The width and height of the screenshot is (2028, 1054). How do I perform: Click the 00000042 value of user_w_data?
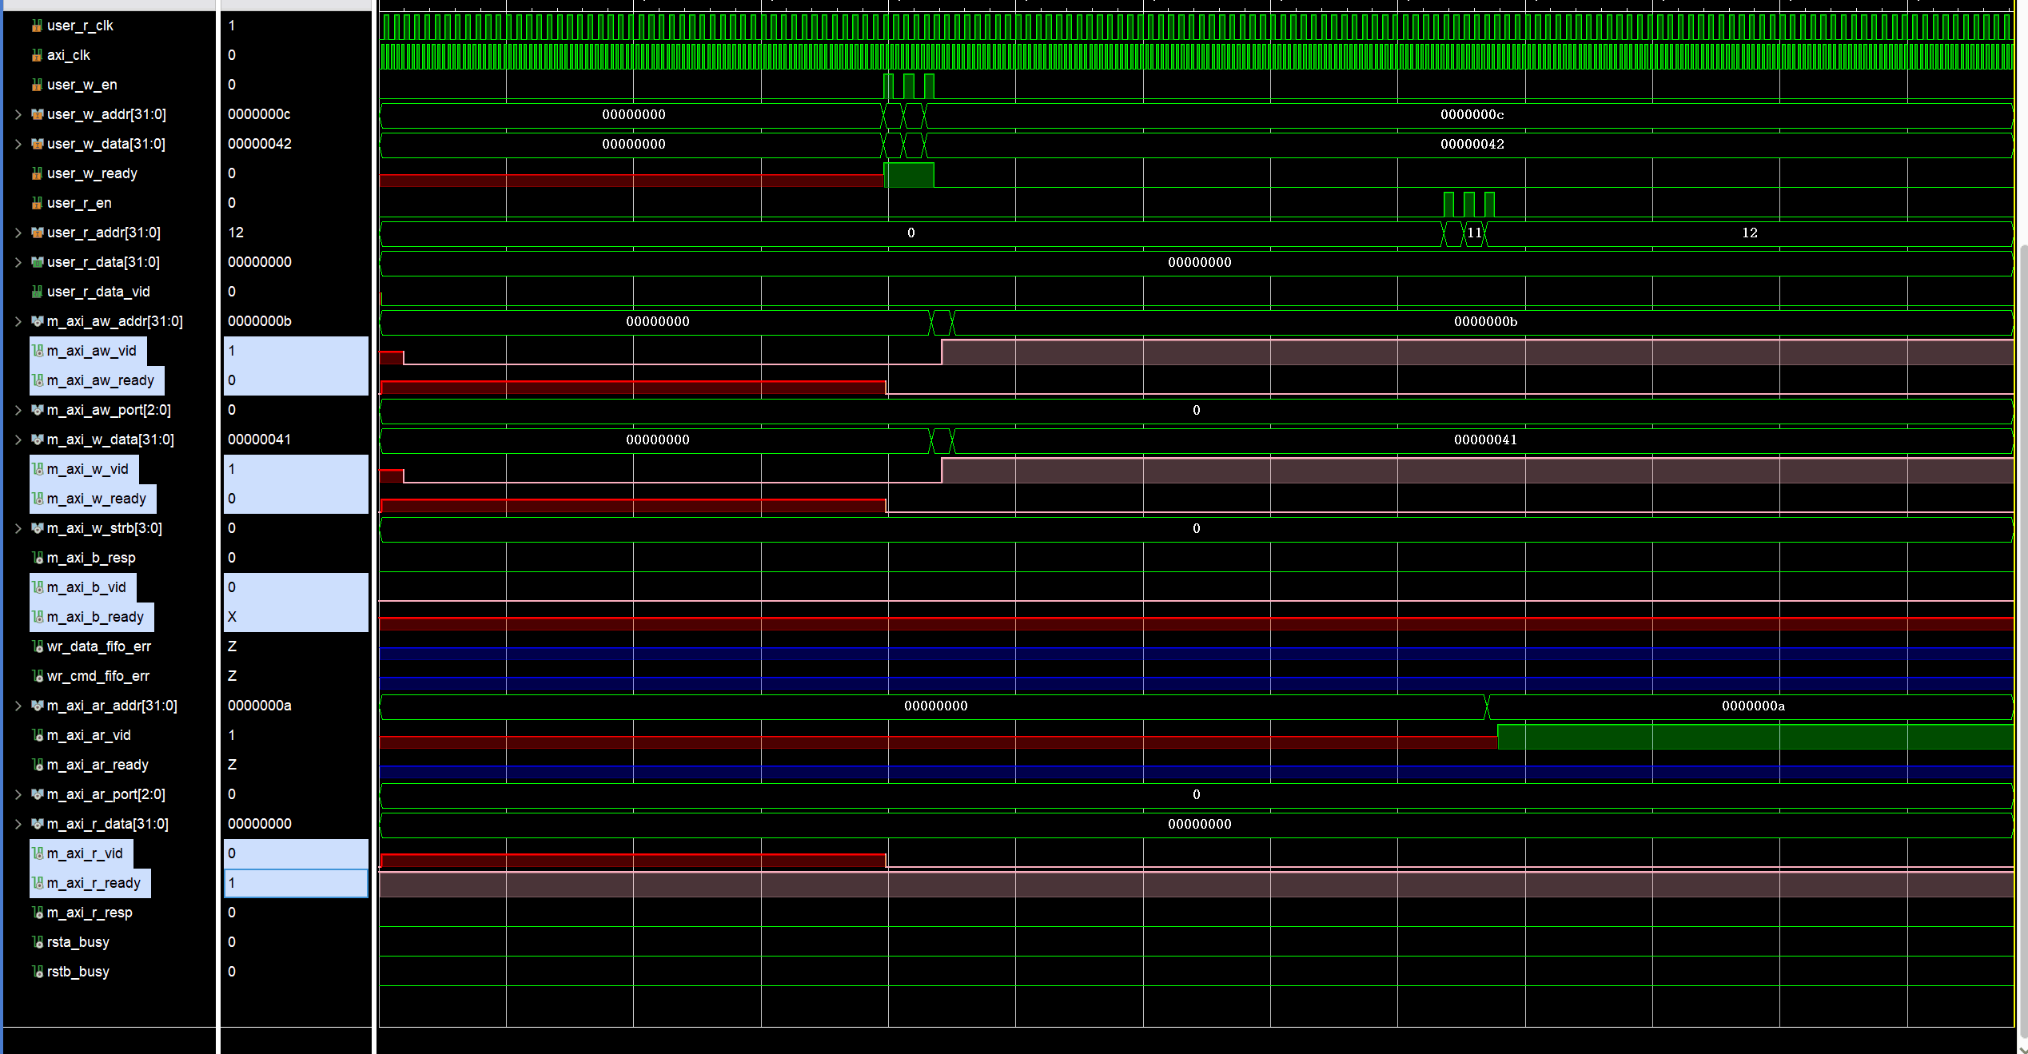point(259,144)
